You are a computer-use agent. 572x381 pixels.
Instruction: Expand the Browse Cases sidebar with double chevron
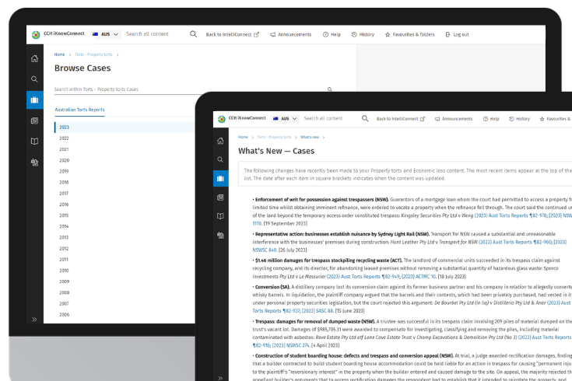[x=34, y=320]
